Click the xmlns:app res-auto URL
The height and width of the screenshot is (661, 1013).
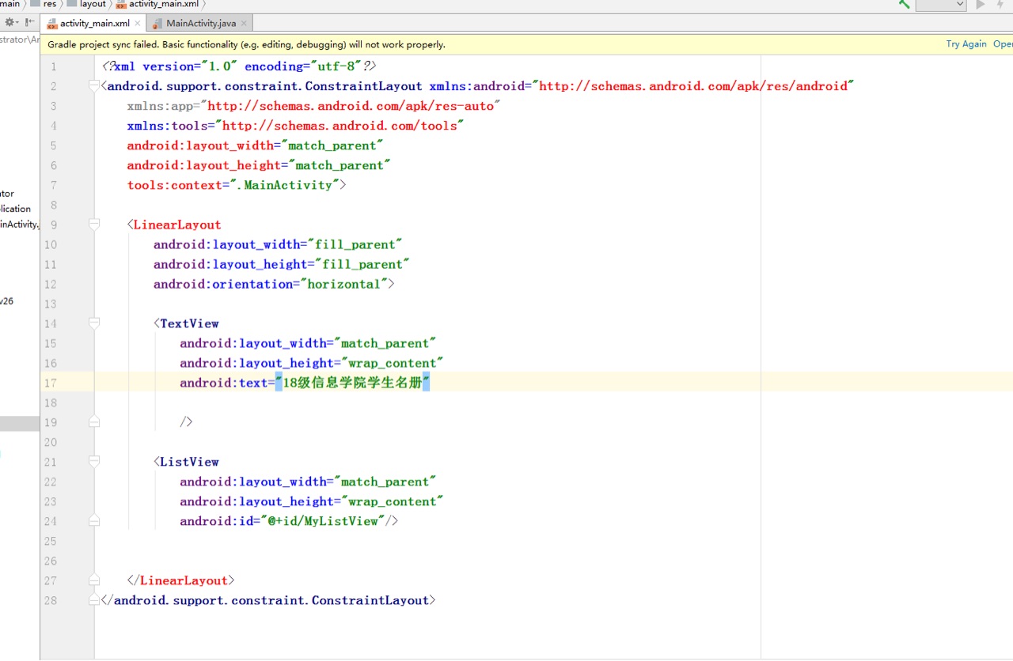pos(351,106)
